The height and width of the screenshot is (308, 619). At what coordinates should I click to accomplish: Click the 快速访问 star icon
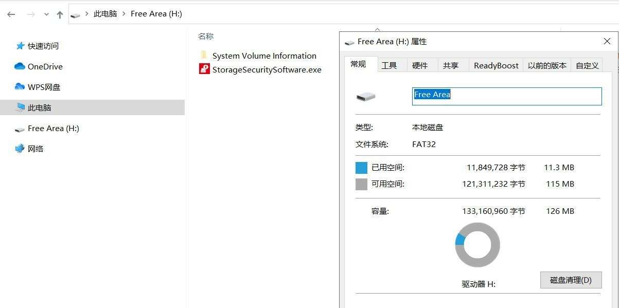point(20,46)
